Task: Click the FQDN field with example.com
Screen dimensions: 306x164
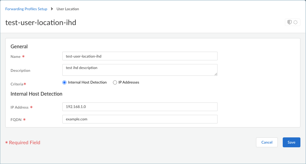Action: [140, 119]
